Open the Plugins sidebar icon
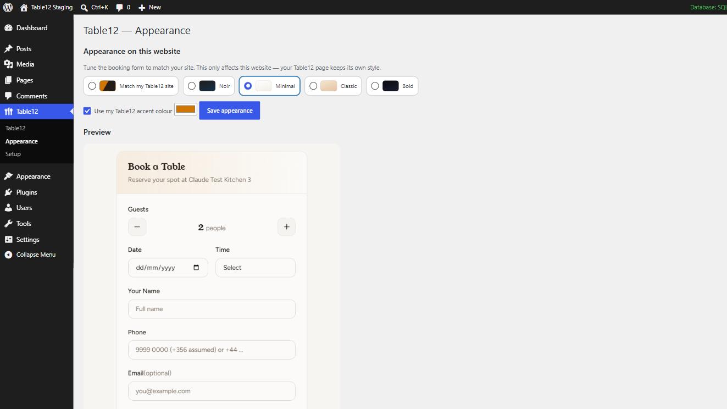This screenshot has width=727, height=409. point(8,192)
